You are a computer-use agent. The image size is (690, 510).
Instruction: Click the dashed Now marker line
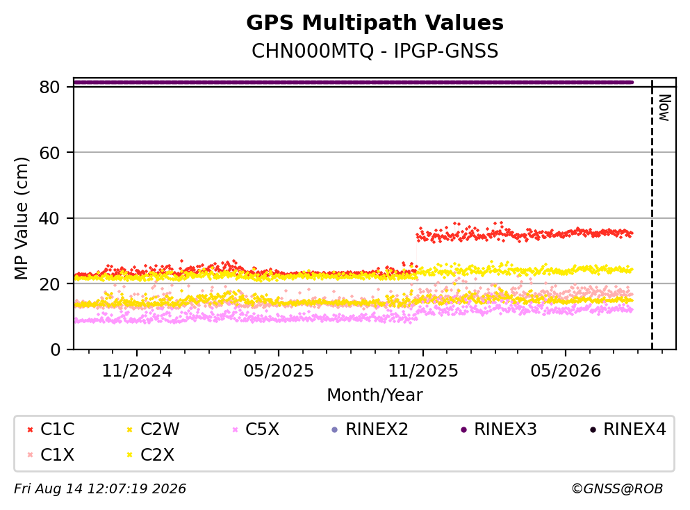pos(652,214)
